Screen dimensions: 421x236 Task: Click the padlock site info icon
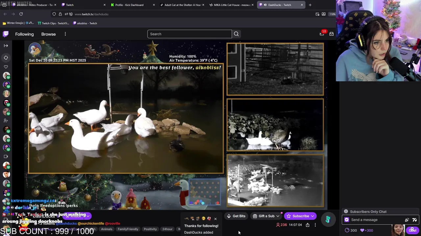[x=60, y=14]
